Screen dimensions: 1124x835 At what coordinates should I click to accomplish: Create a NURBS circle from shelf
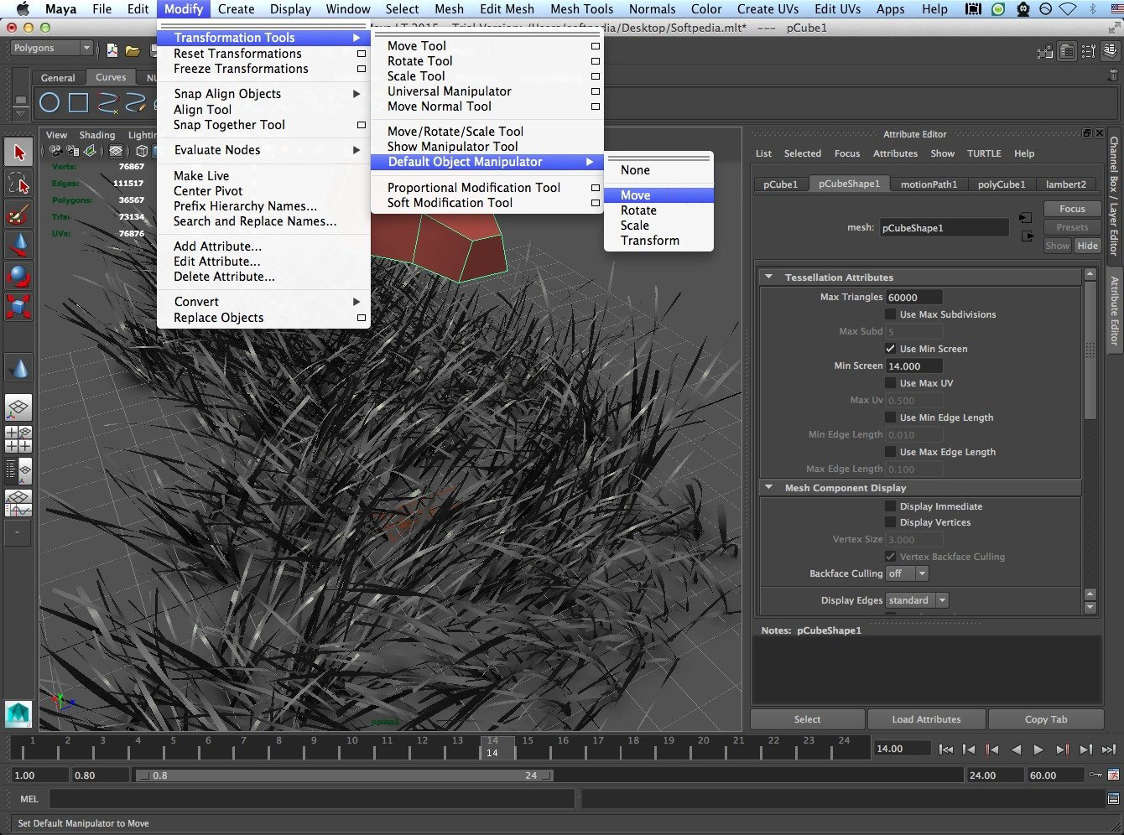[49, 103]
